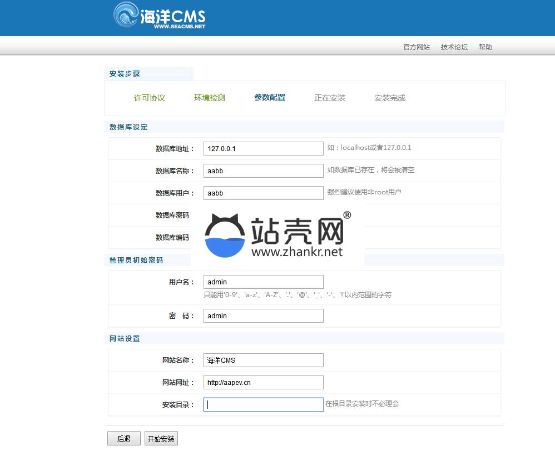Click the 网站设置 section heading
The height and width of the screenshot is (471, 555).
(125, 339)
